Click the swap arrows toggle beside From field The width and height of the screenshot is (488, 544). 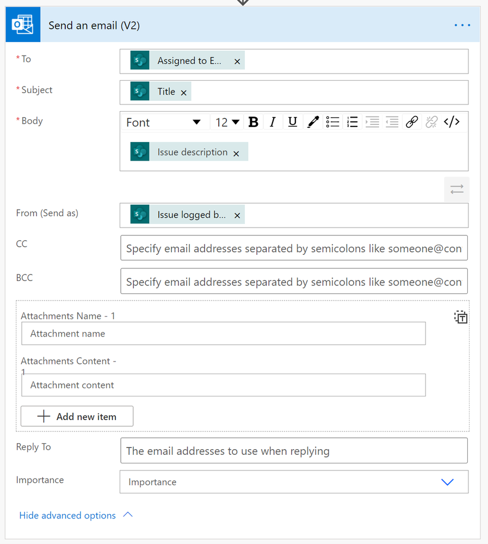click(x=457, y=190)
